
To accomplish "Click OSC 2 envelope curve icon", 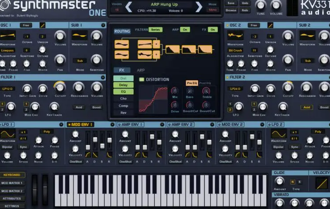I will [270, 25].
